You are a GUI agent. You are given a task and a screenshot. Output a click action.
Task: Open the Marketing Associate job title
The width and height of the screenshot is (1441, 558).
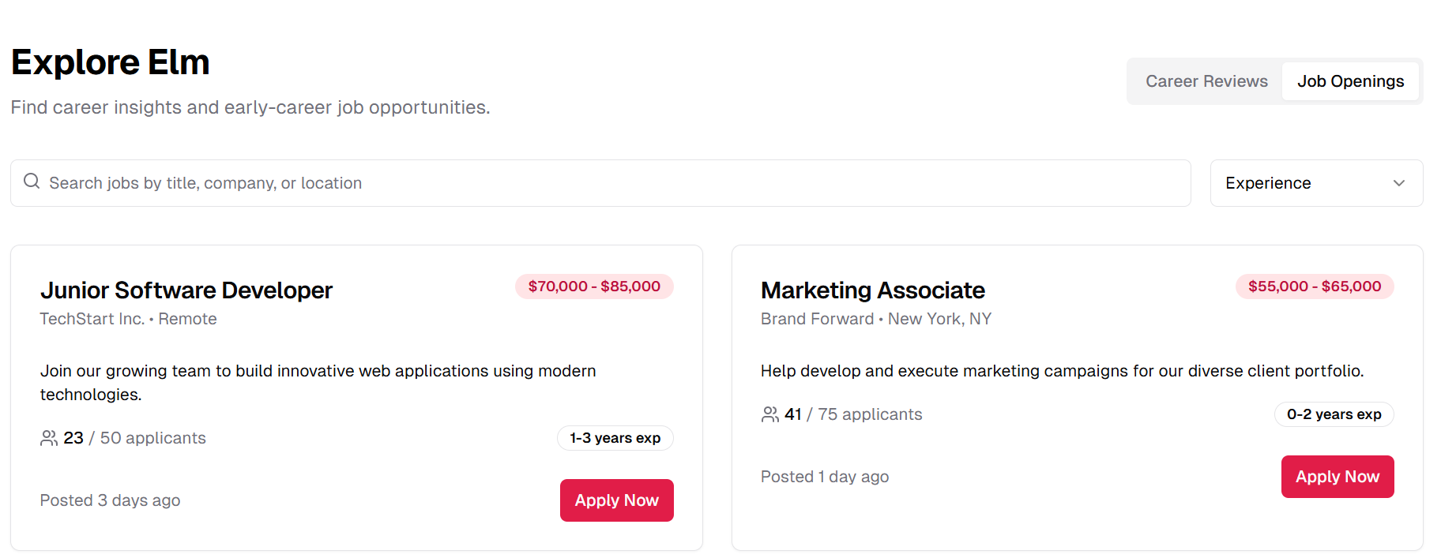pyautogui.click(x=872, y=290)
